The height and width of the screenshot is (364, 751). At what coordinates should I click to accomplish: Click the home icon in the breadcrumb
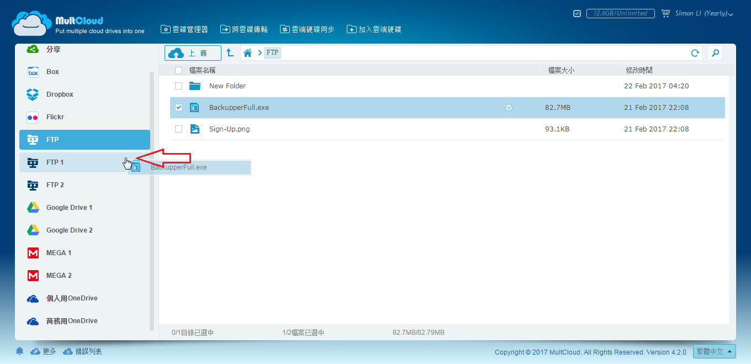coord(247,53)
